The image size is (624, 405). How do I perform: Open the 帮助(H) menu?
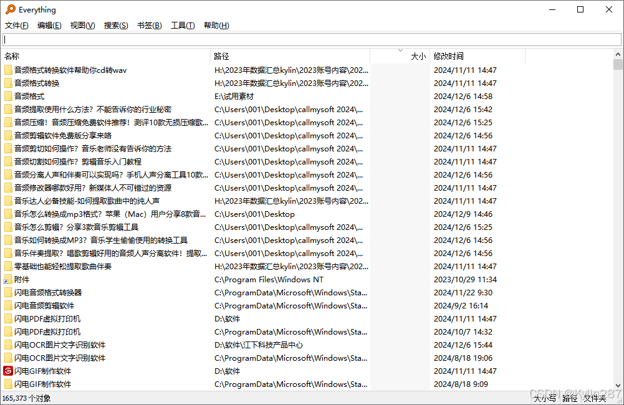tap(216, 26)
